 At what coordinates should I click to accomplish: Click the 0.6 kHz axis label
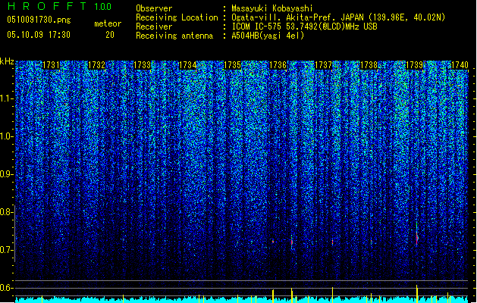(6, 288)
